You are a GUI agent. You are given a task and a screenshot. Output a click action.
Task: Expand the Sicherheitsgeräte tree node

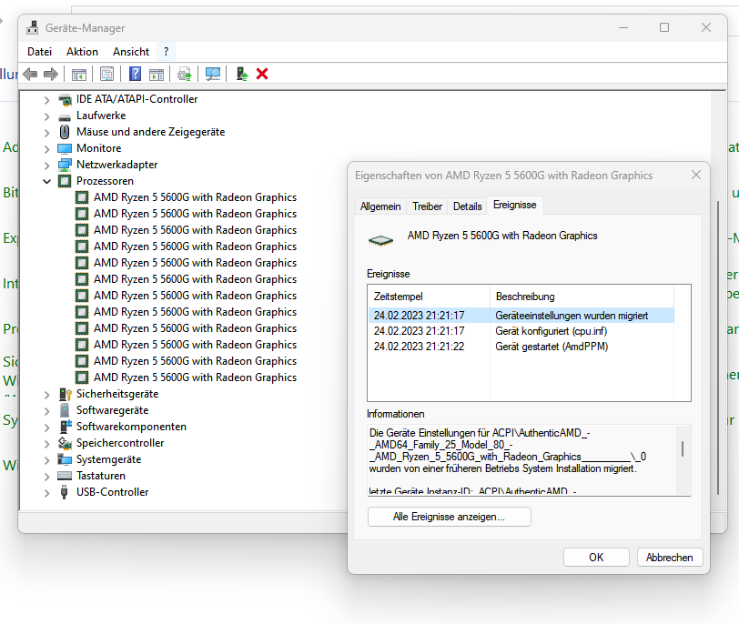pyautogui.click(x=46, y=395)
